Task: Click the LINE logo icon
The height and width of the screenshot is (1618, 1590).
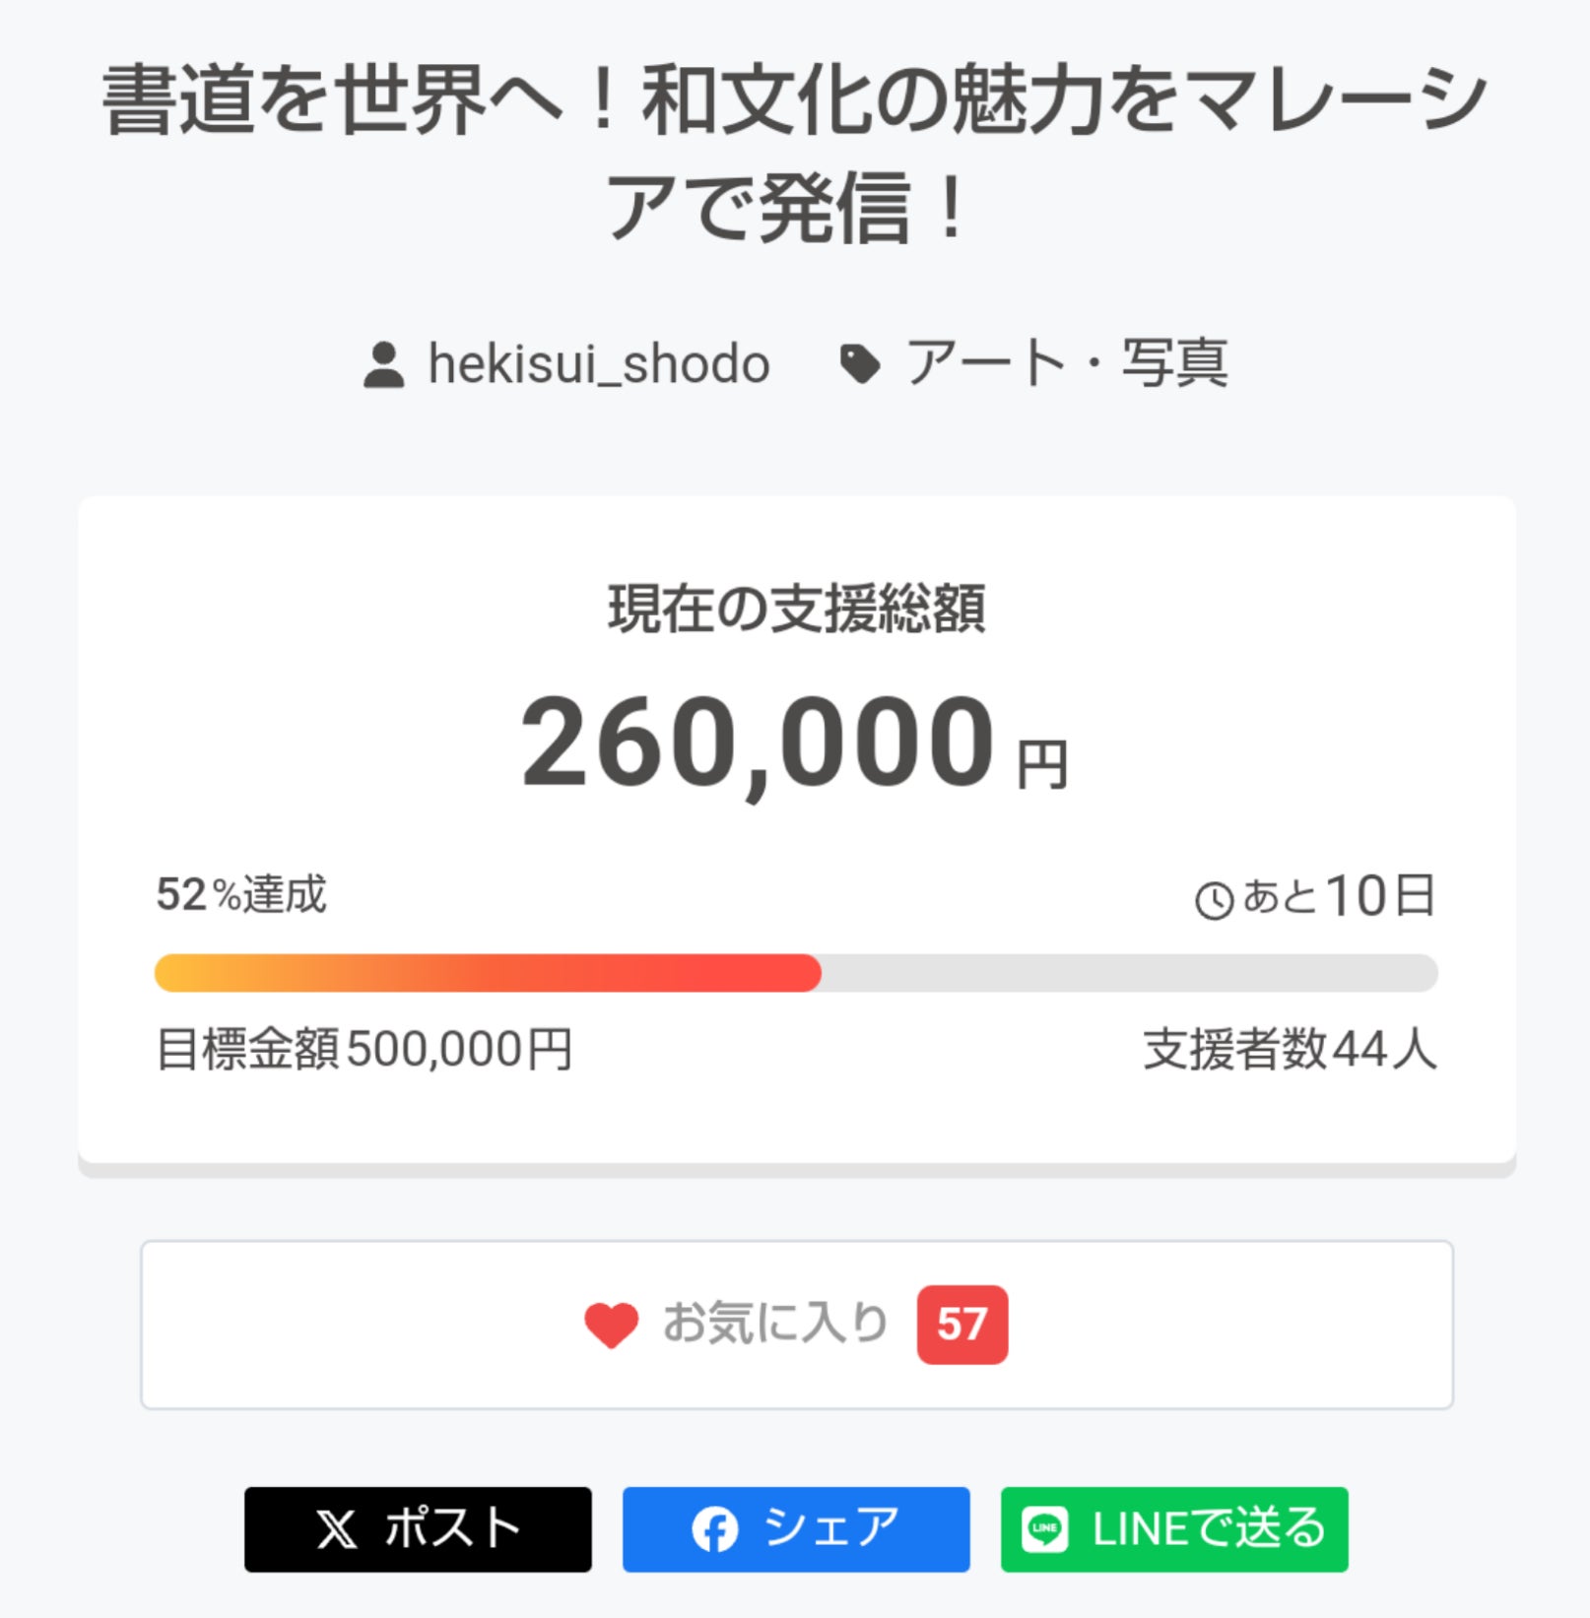Action: (1044, 1529)
